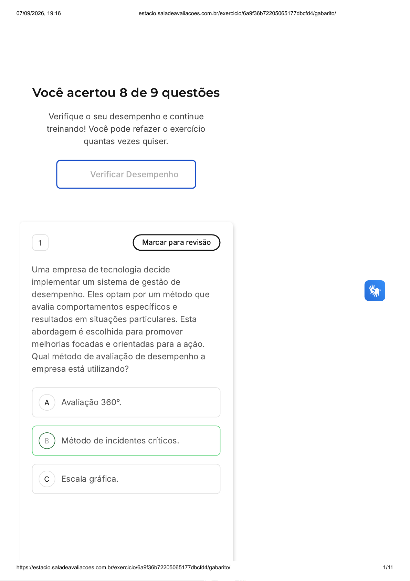Mark question with Marcar para revisão
Viewport: 410px width, 581px height.
(x=177, y=242)
